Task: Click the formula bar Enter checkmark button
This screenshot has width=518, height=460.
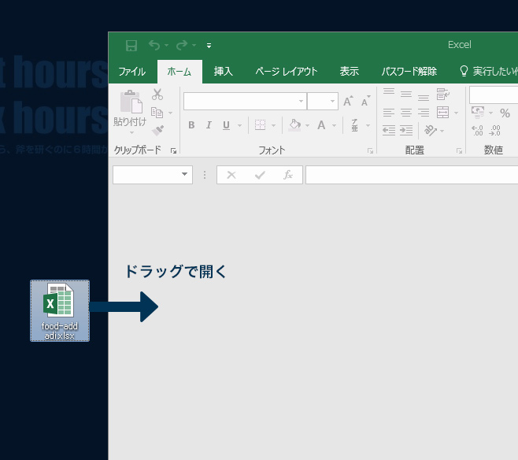Action: click(260, 175)
